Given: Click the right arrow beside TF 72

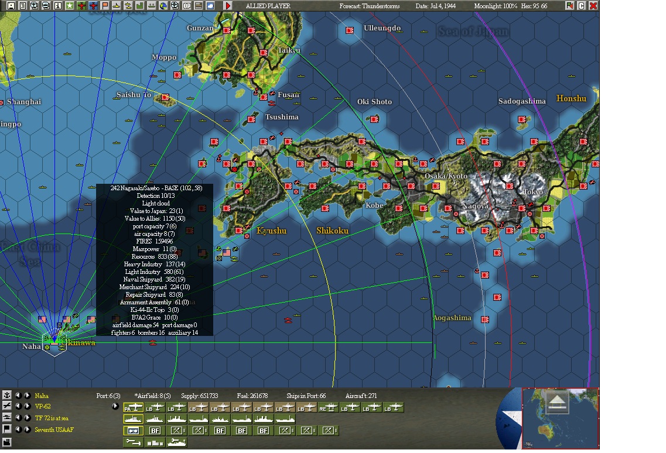Looking at the screenshot, I should [x=27, y=418].
